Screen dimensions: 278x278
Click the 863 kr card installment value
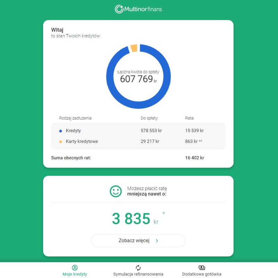191,141
